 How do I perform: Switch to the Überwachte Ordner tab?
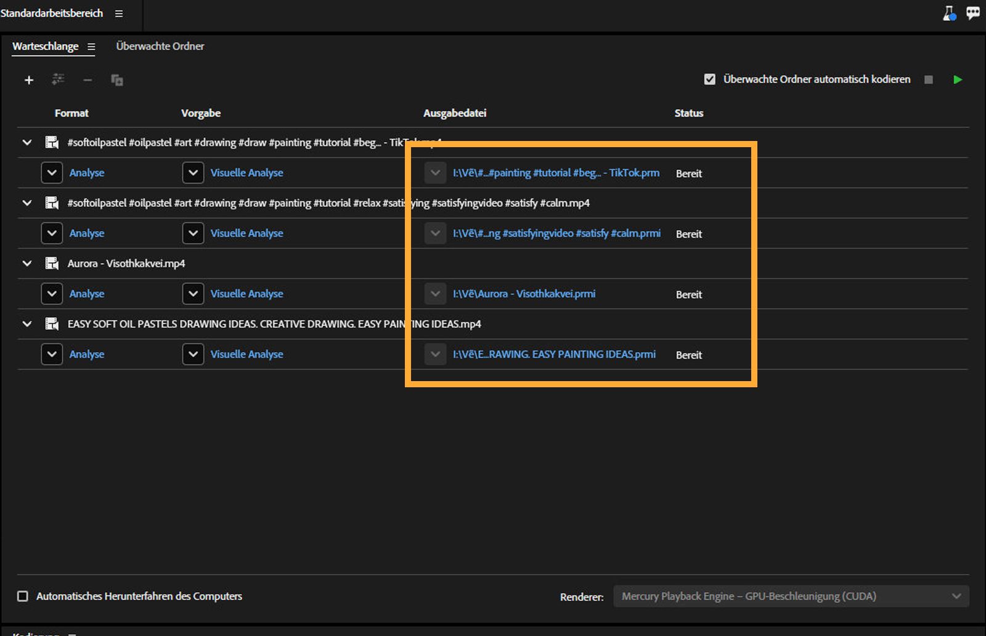[160, 46]
